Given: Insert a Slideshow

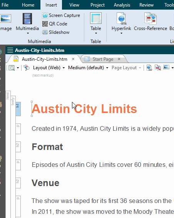Looking at the screenshot, I should click(x=56, y=32).
